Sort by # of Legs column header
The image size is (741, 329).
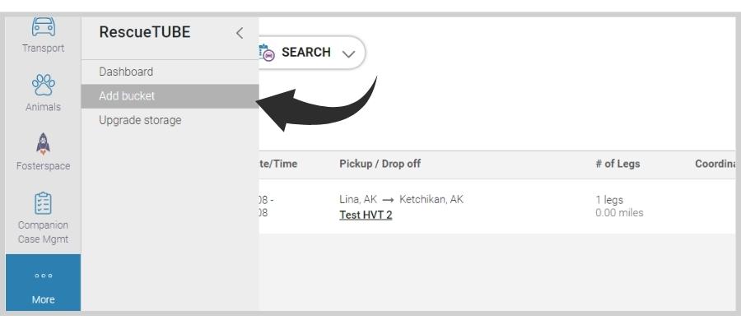[617, 164]
